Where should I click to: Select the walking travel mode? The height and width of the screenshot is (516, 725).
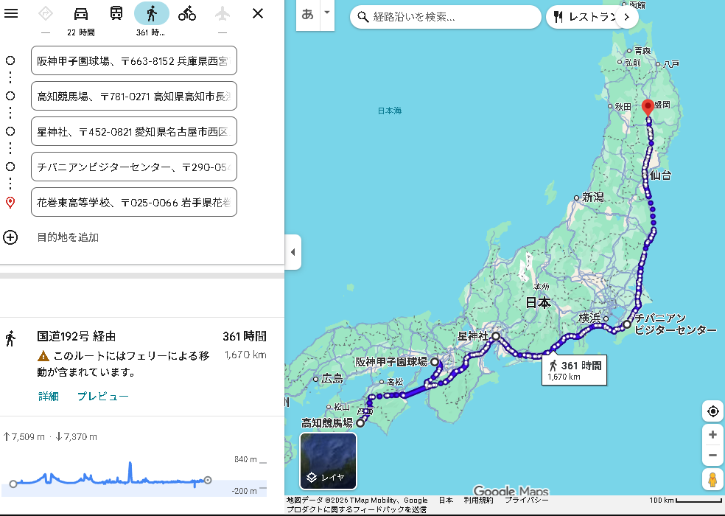coord(152,13)
